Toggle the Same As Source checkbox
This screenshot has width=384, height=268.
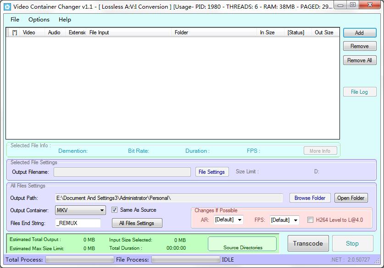point(115,210)
